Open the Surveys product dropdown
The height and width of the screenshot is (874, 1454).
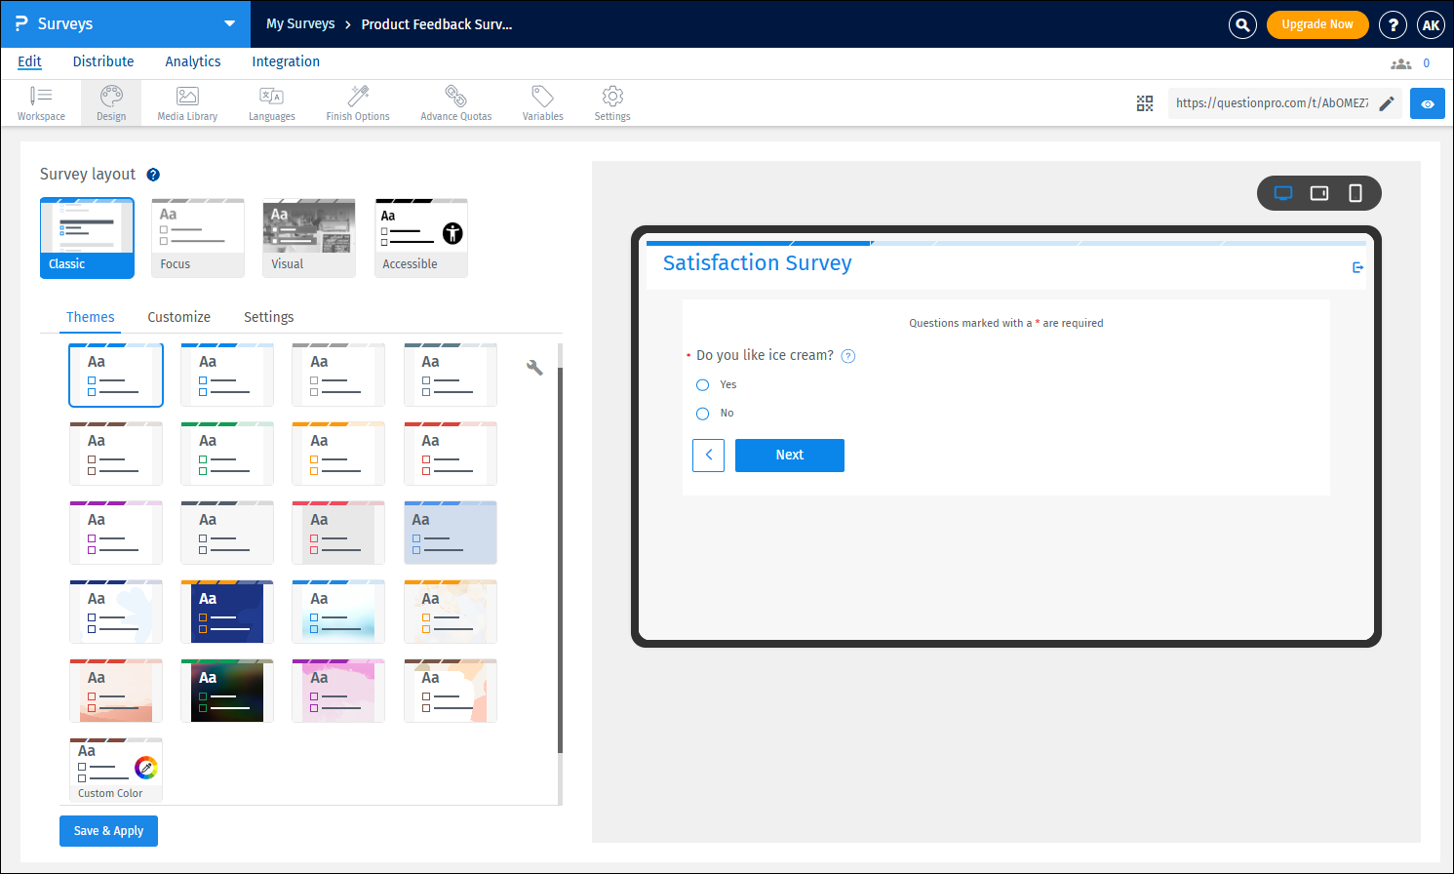(228, 23)
